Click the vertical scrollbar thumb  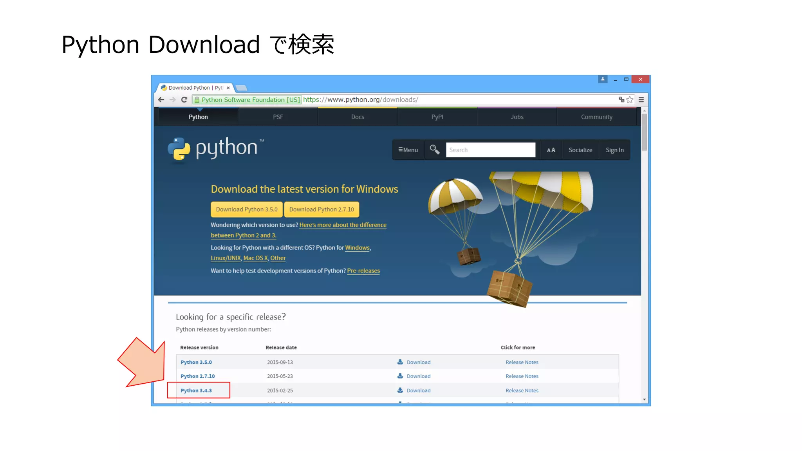[x=645, y=132]
